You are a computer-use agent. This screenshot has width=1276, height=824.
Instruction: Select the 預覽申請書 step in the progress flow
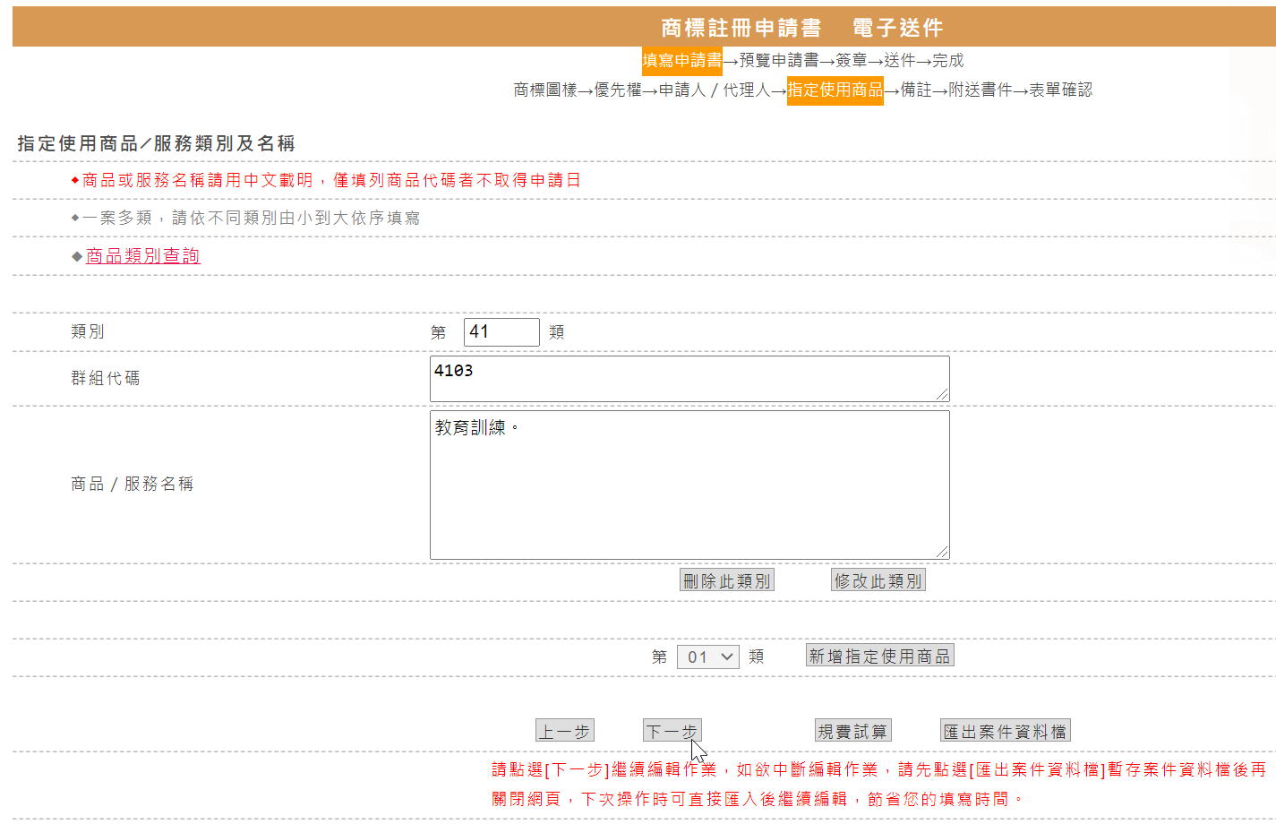778,60
